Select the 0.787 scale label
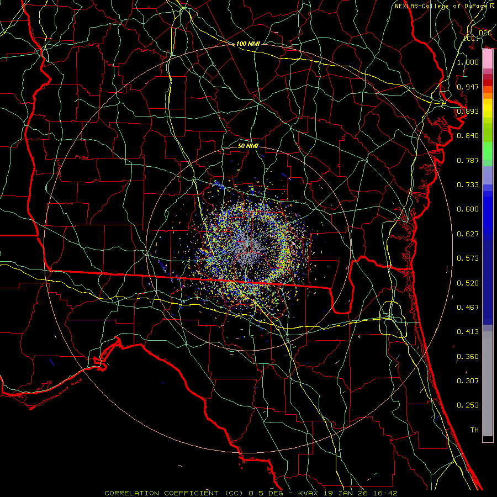Image resolution: width=497 pixels, height=497 pixels. coord(468,160)
